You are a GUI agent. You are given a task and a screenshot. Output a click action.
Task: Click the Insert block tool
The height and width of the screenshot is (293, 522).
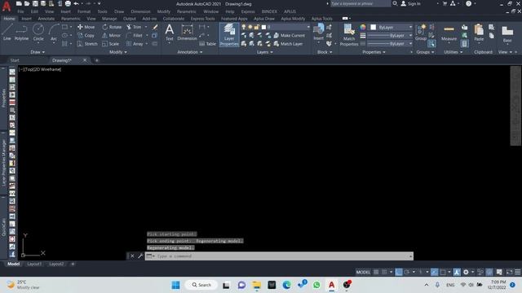pos(319,33)
